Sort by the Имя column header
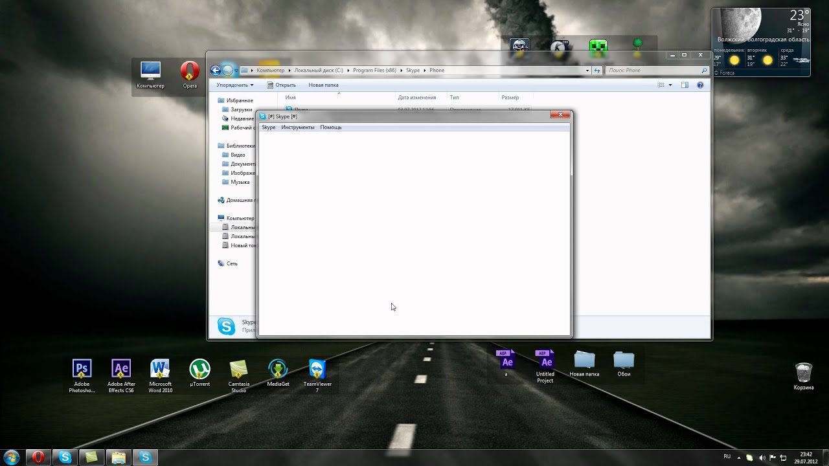 pos(290,98)
